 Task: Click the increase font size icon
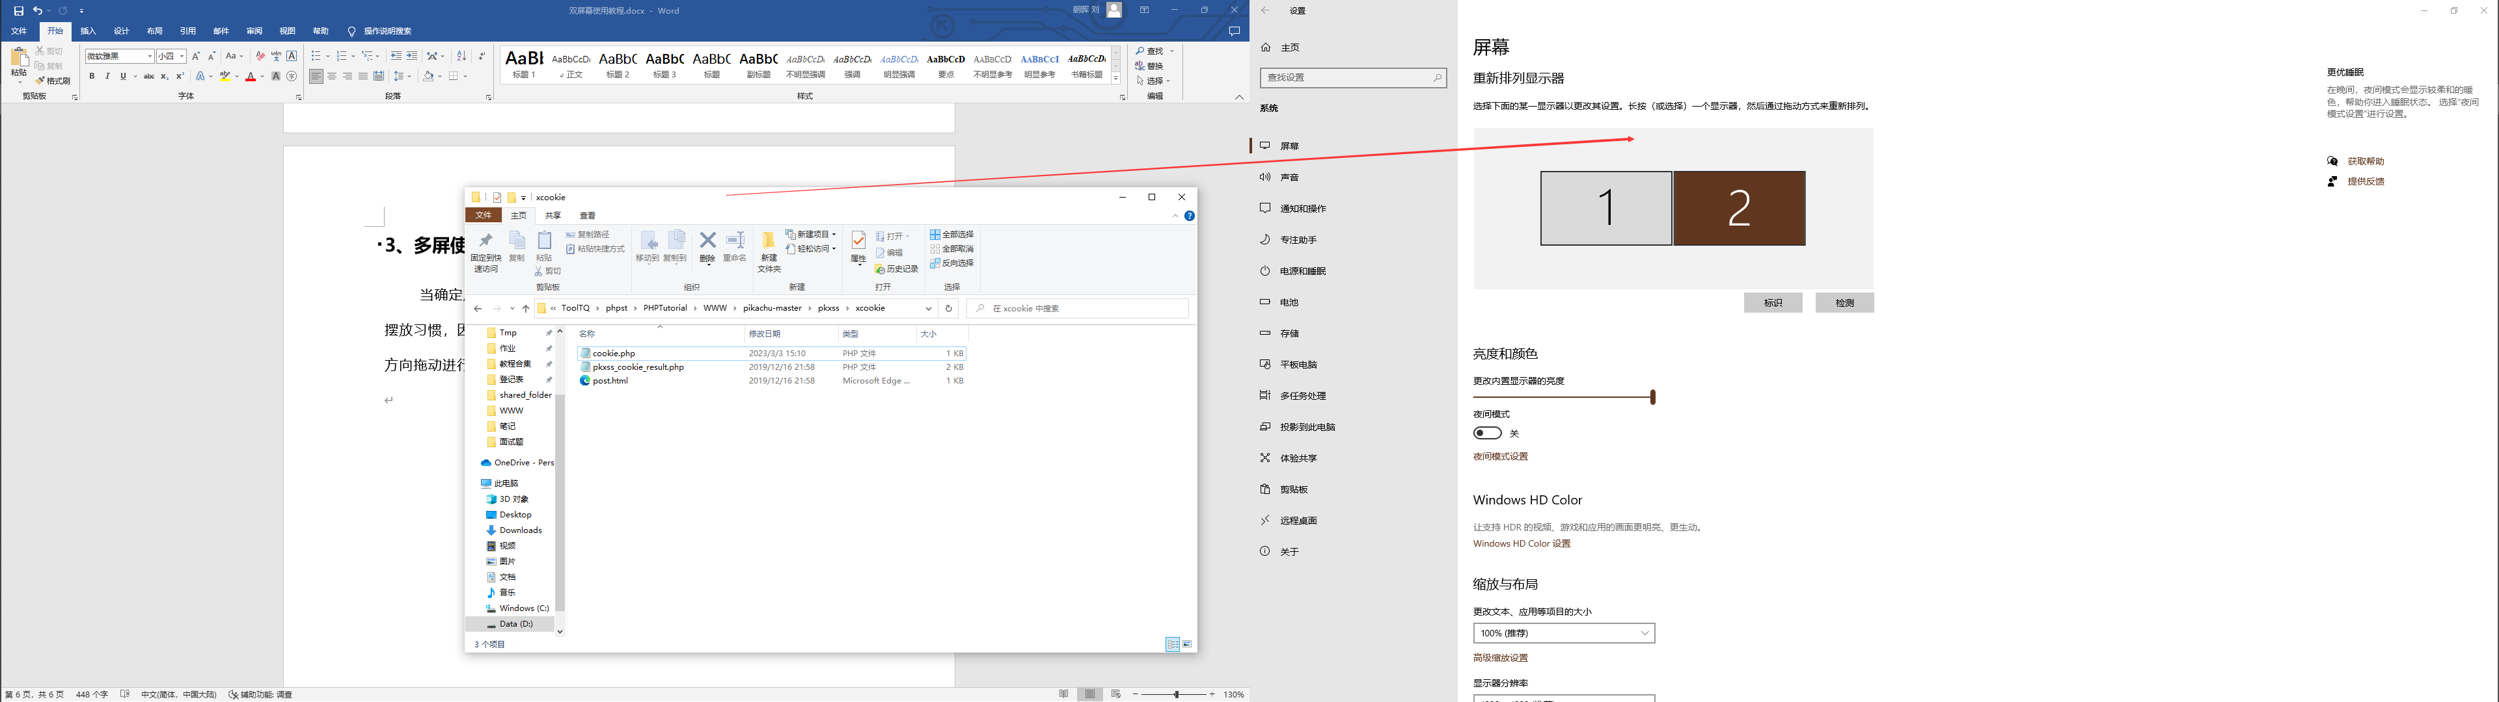point(196,57)
